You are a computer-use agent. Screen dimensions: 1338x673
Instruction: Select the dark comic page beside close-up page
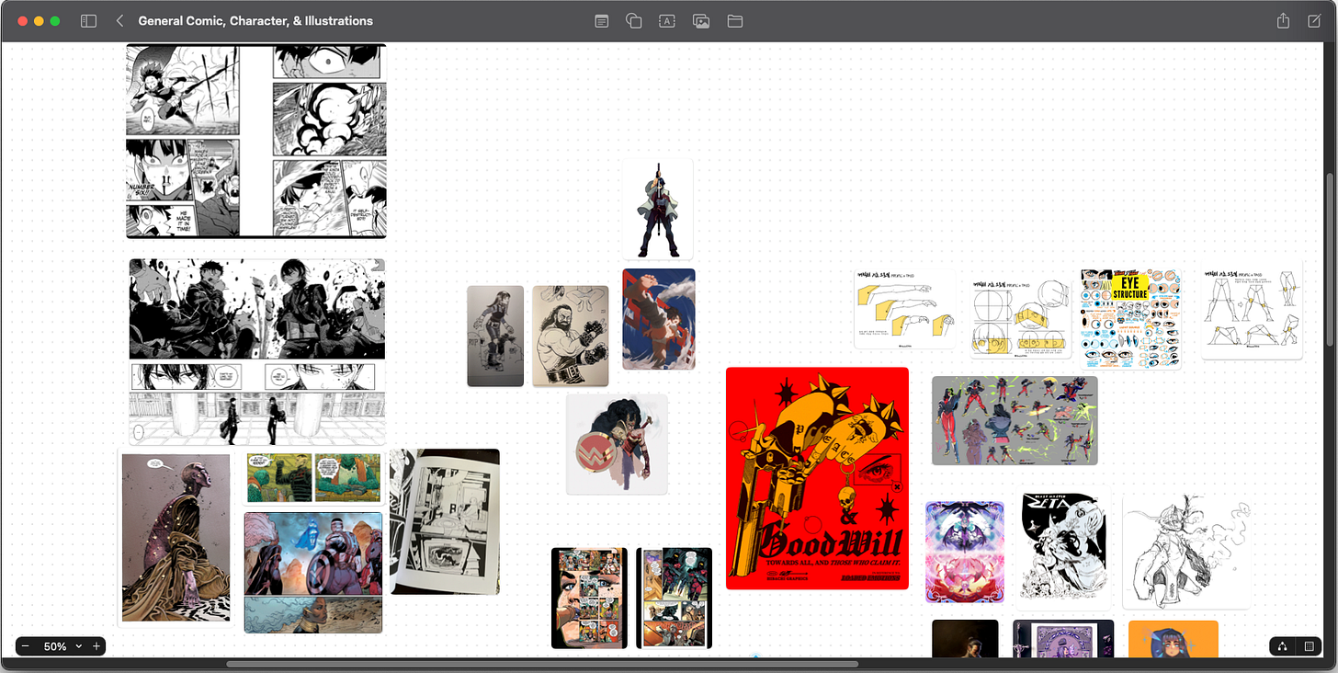pyautogui.click(x=675, y=598)
